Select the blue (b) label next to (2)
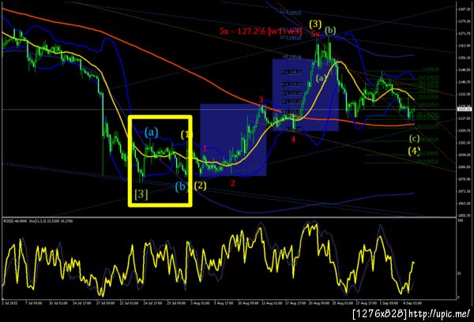This screenshot has width=474, height=322. tap(182, 187)
